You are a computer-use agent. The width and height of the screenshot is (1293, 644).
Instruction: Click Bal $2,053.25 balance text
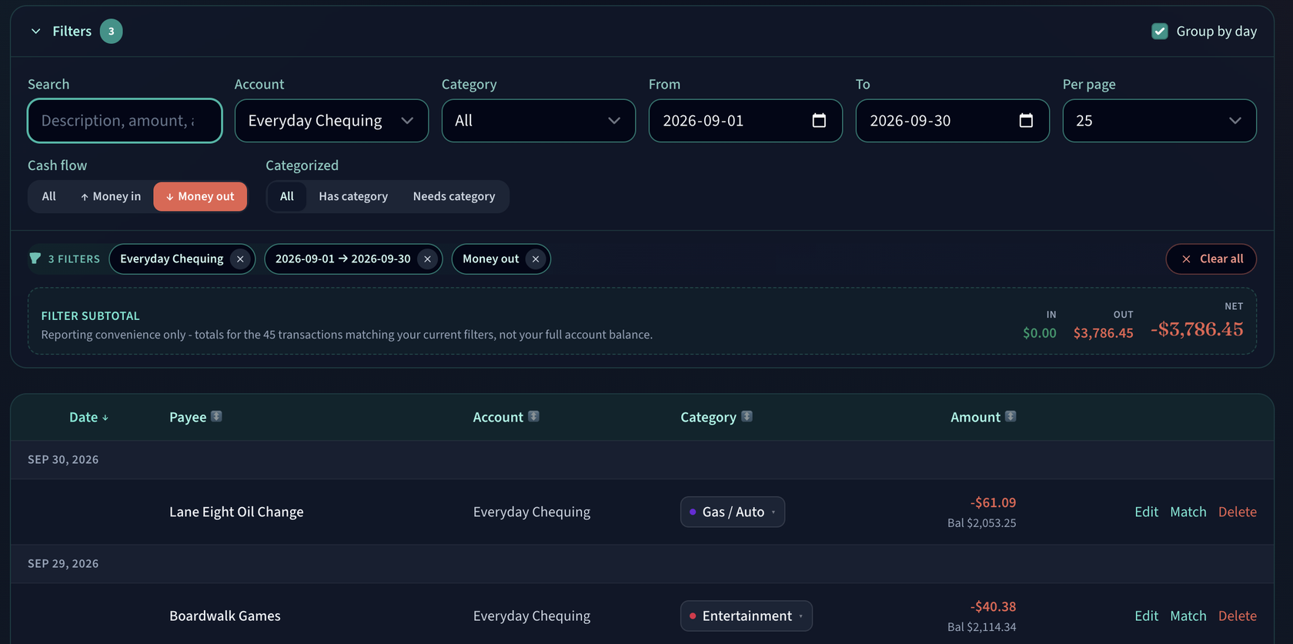point(981,523)
